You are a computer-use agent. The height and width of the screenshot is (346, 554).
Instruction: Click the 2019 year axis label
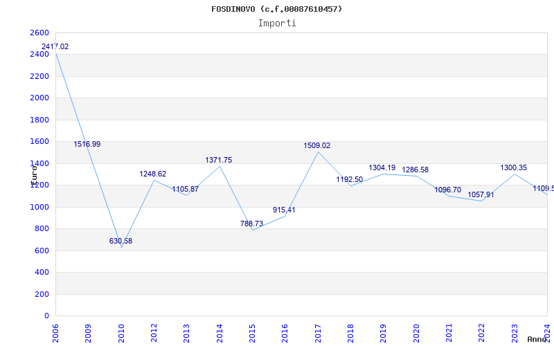[x=384, y=334]
